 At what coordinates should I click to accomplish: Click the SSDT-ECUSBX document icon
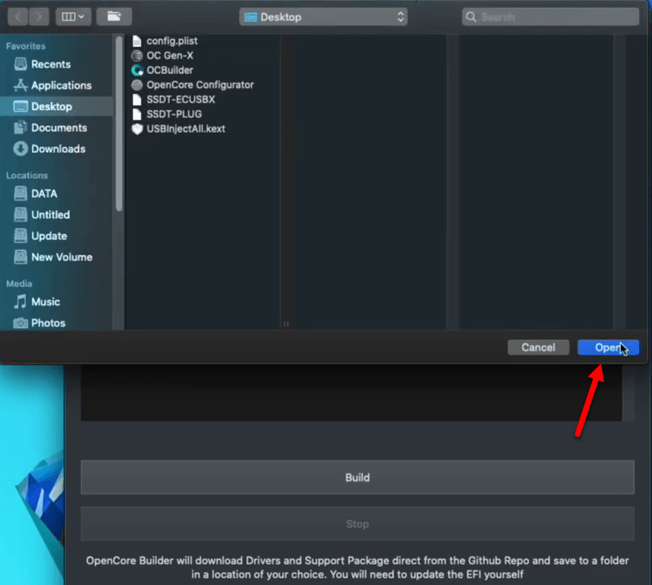137,99
